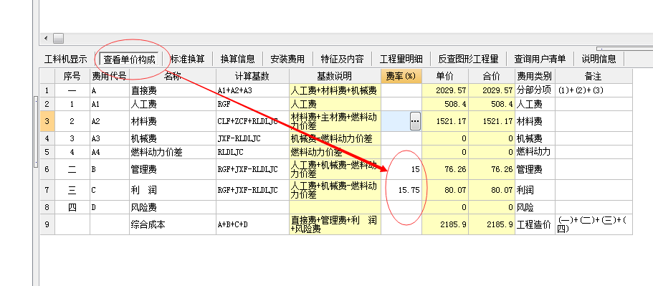Click the 管理费 rate cell showing 15
The width and height of the screenshot is (653, 286).
tap(401, 169)
